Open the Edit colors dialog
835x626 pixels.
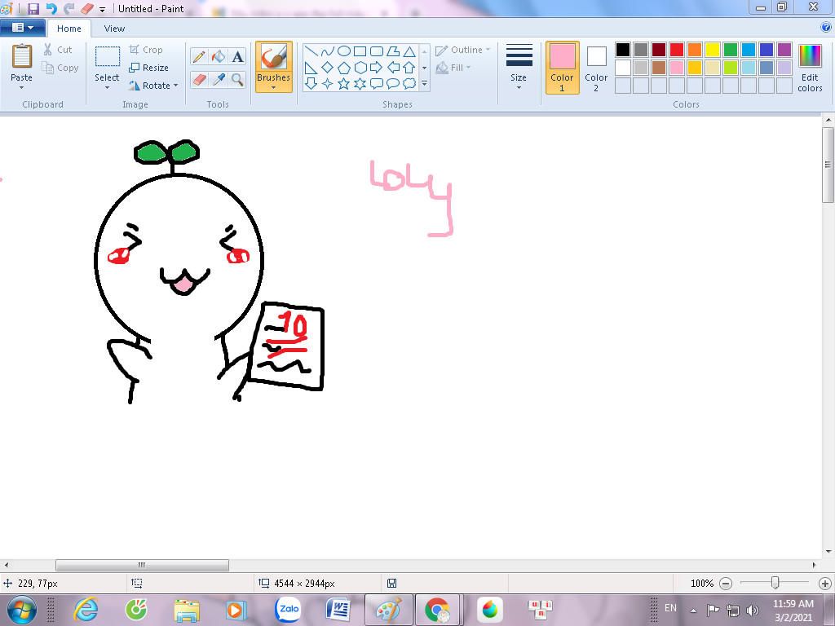(810, 68)
